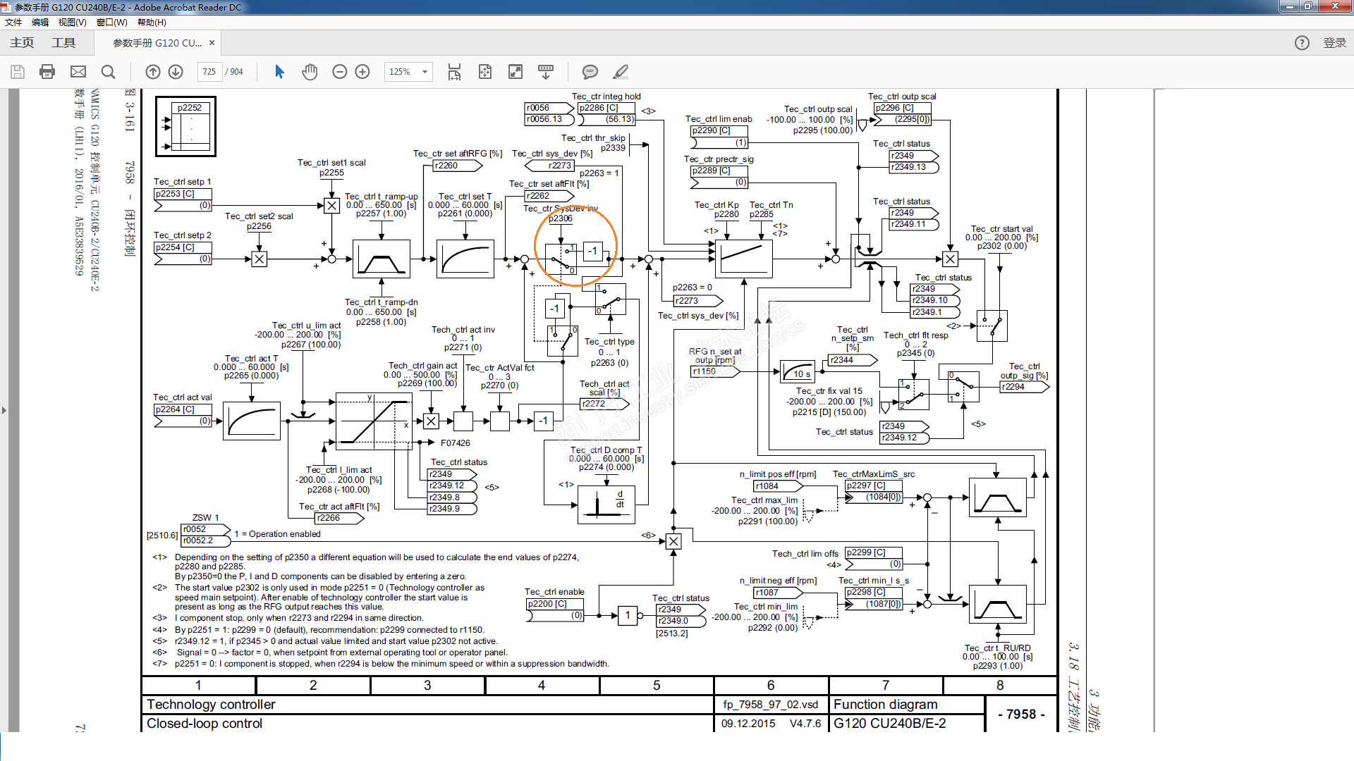Open the 125% zoom level dropdown
Viewport: 1354px width, 761px height.
coord(425,72)
